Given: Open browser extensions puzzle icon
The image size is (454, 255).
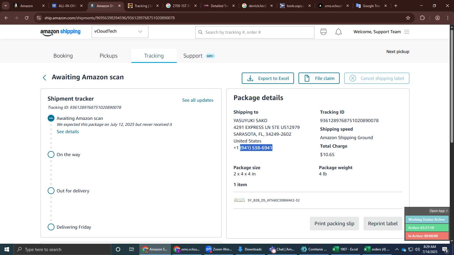Looking at the screenshot, I should click(423, 18).
